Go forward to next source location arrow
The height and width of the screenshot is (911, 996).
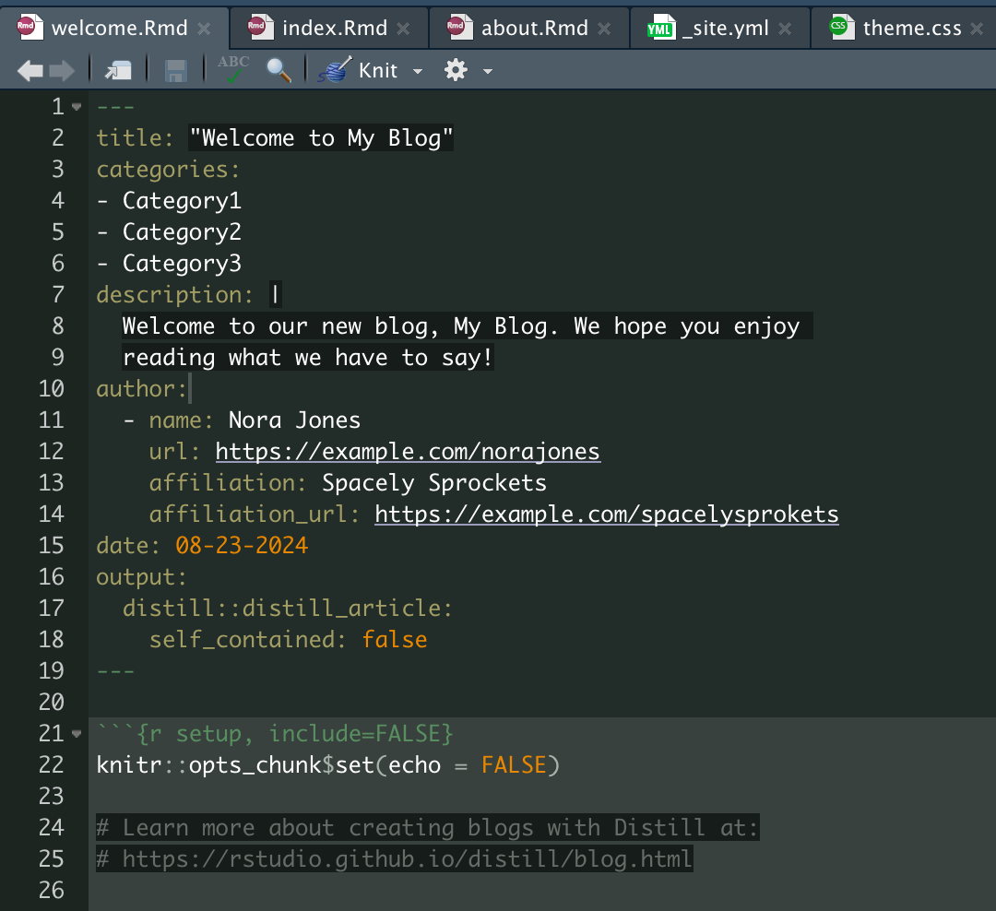click(62, 70)
